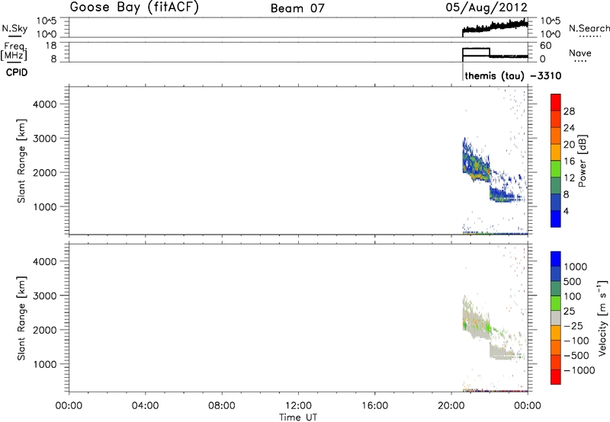Select the 'themis (tau) -3310' CPID text
The width and height of the screenshot is (610, 422).
point(513,75)
